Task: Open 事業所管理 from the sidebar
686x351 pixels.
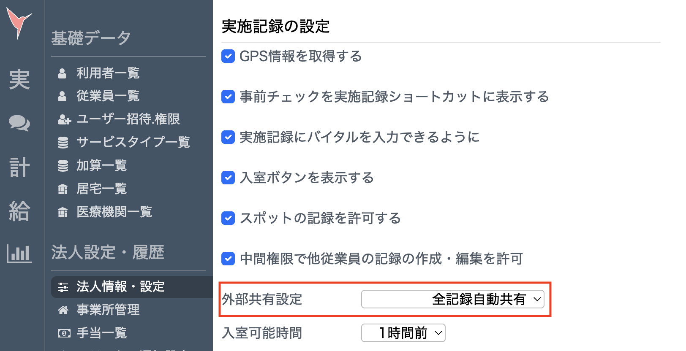Action: tap(107, 310)
